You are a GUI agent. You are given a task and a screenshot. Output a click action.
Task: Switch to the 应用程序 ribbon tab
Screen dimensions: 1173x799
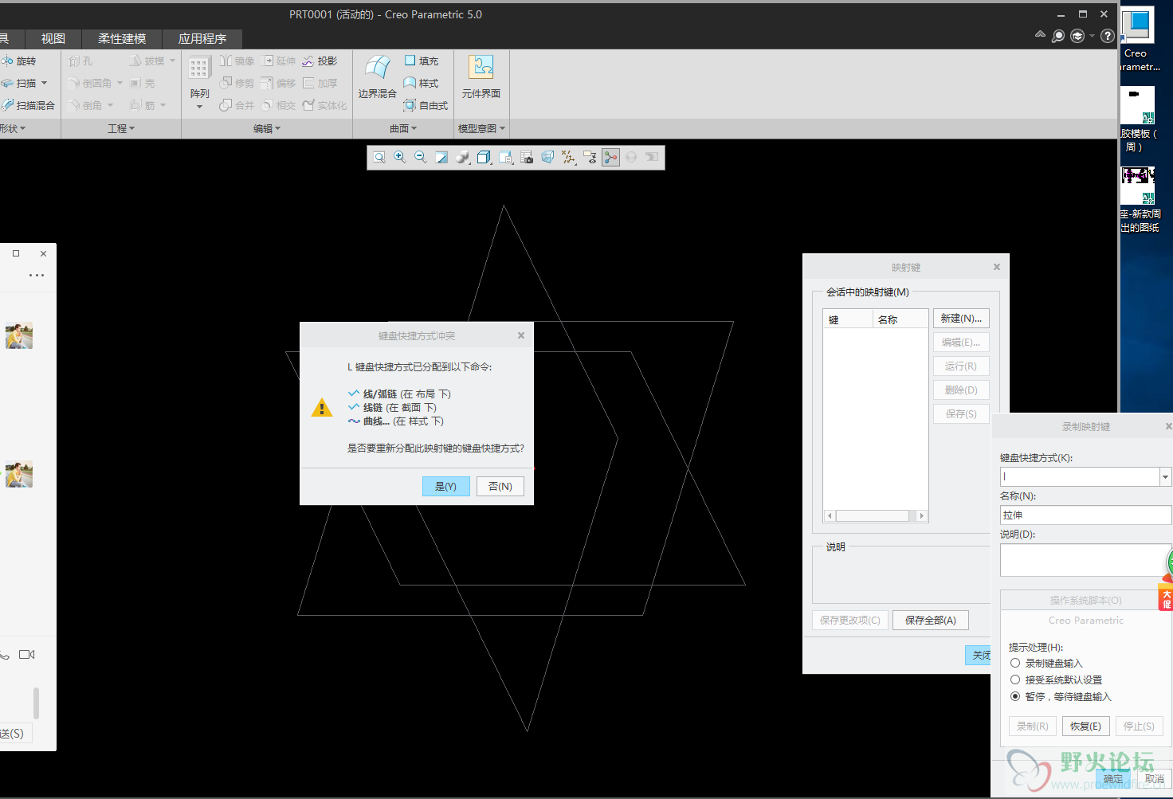tap(202, 38)
